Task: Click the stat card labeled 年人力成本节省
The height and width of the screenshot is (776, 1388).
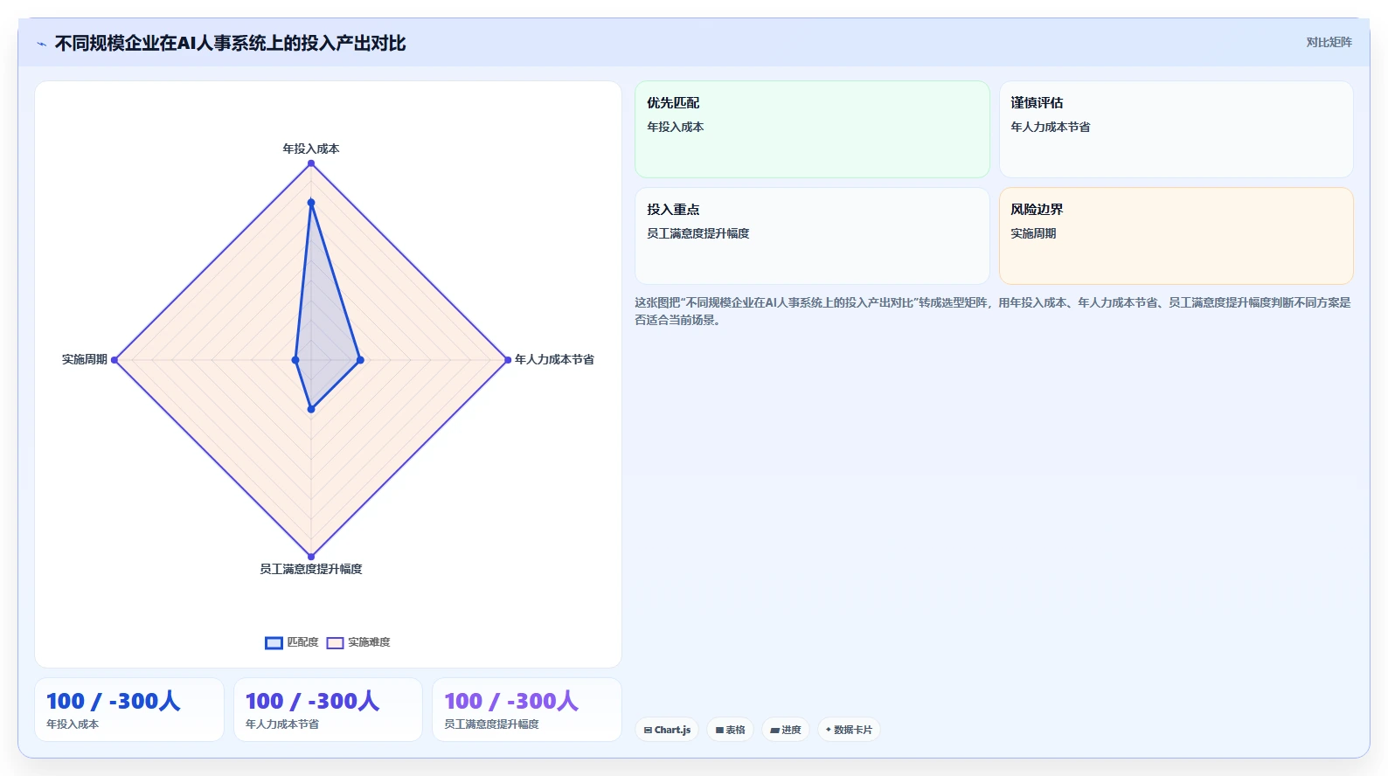Action: (x=328, y=710)
